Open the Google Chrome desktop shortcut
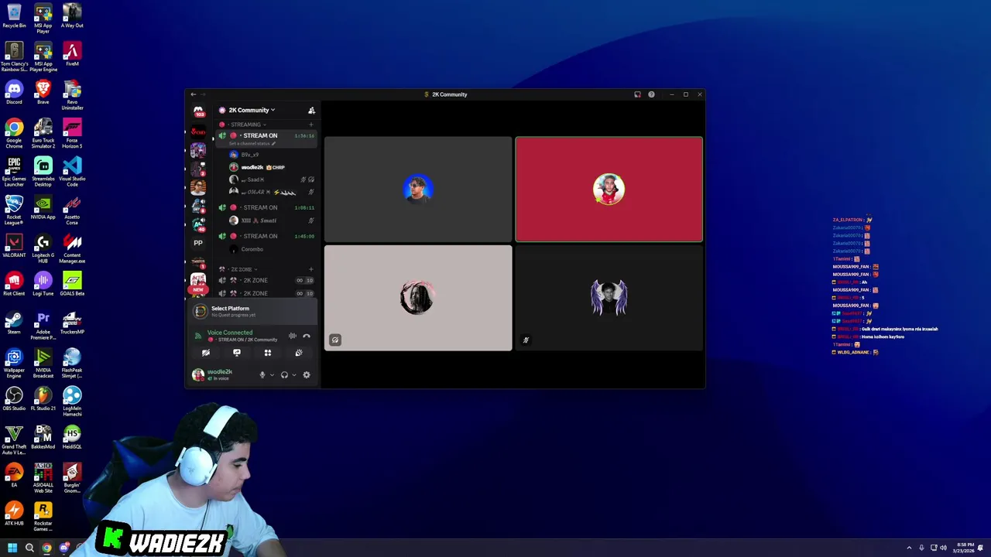The width and height of the screenshot is (991, 557). 14,133
